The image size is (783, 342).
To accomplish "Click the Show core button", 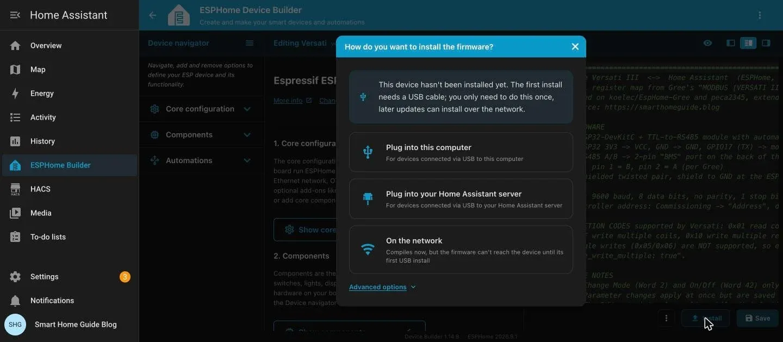I will [x=306, y=230].
